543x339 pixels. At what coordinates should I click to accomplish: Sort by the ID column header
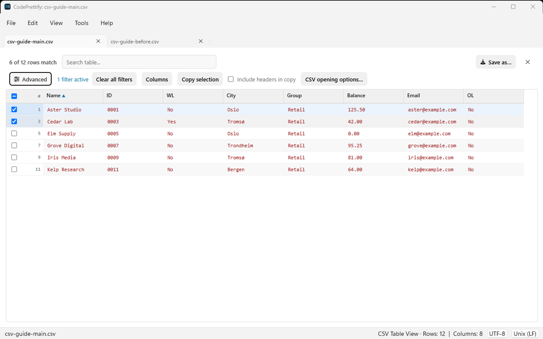pos(133,96)
